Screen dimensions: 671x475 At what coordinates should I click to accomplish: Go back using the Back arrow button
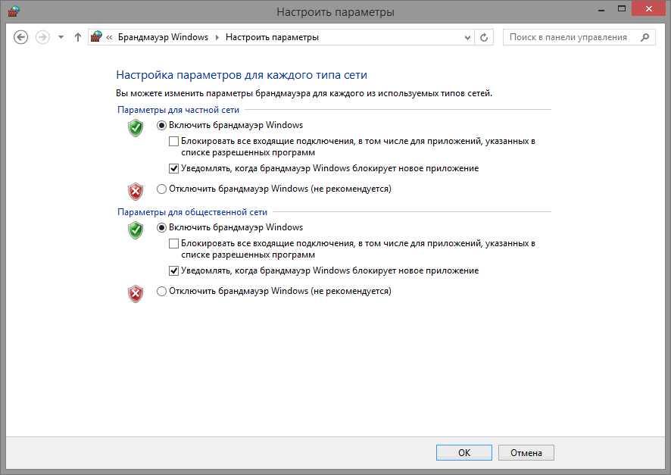tap(21, 37)
